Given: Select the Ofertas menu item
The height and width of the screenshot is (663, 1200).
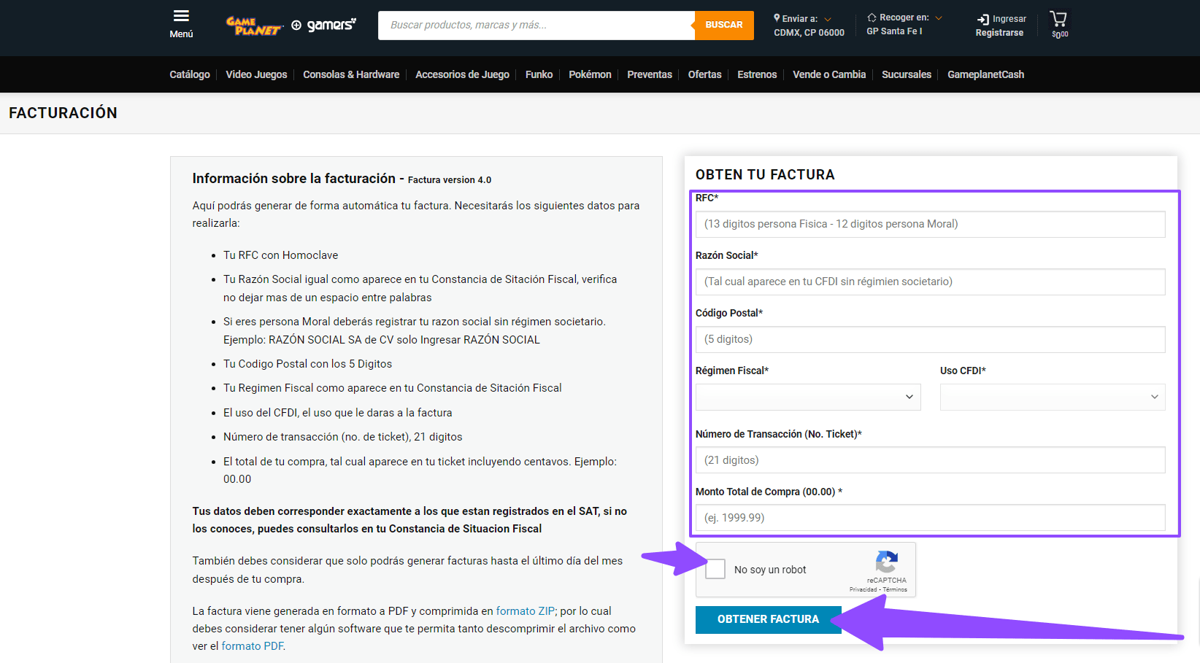Looking at the screenshot, I should 704,74.
